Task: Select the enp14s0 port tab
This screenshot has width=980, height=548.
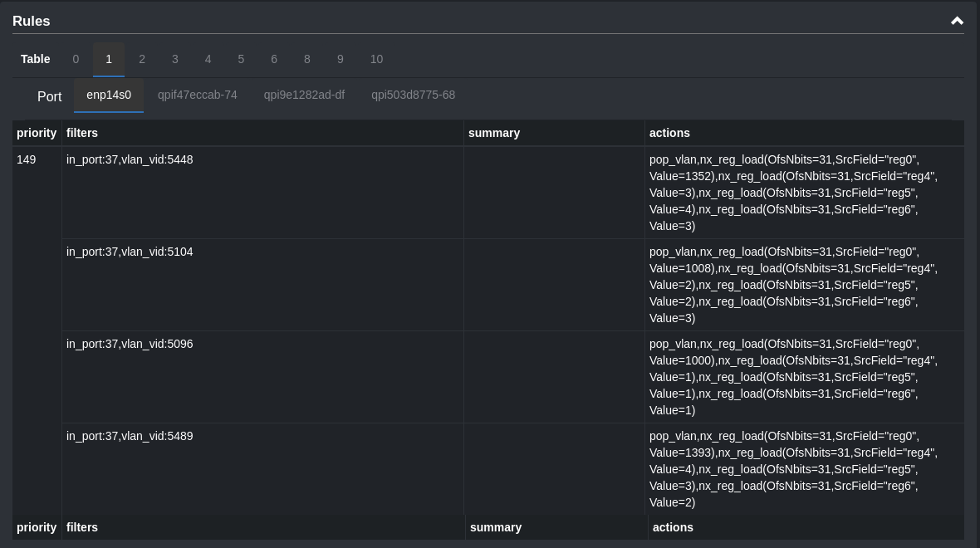Action: (x=109, y=95)
